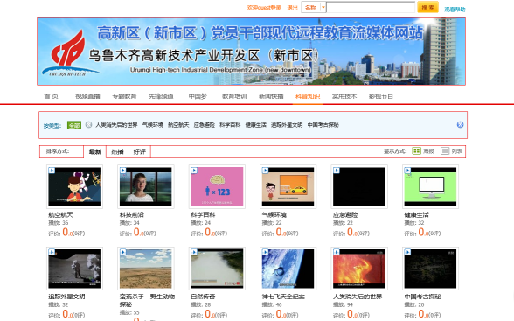Click the orange 搜索 search button
Screen dimensions: 514x321
click(x=427, y=7)
